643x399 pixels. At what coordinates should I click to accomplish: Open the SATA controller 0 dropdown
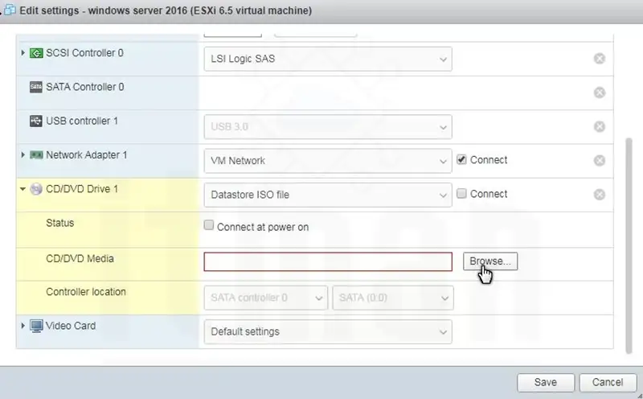tap(266, 298)
